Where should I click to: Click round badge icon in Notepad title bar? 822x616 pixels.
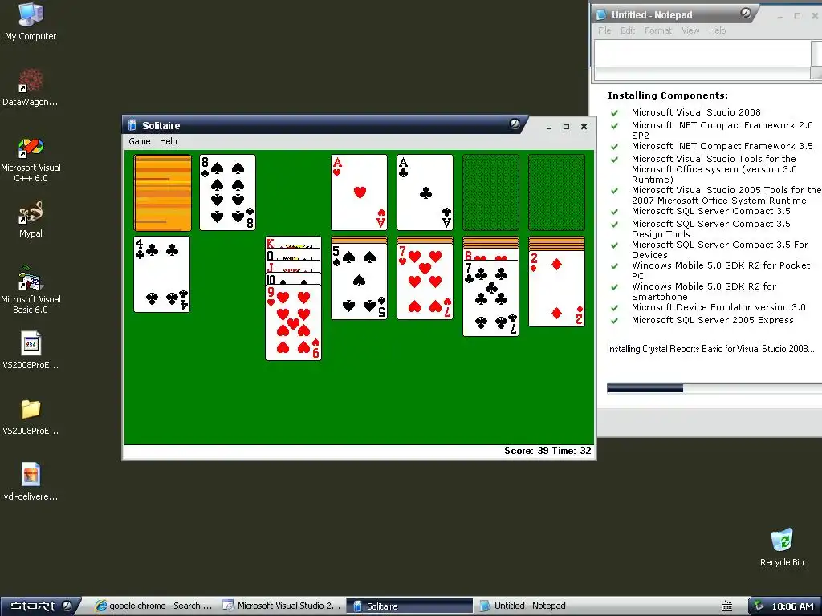coord(746,13)
